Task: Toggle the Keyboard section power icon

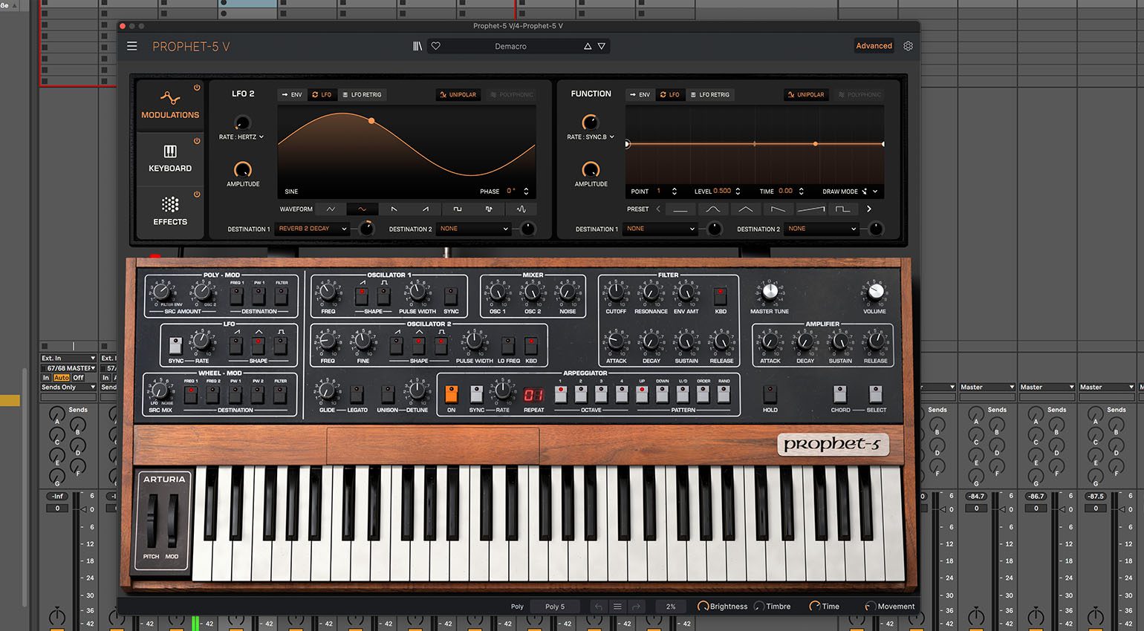Action: (x=197, y=141)
